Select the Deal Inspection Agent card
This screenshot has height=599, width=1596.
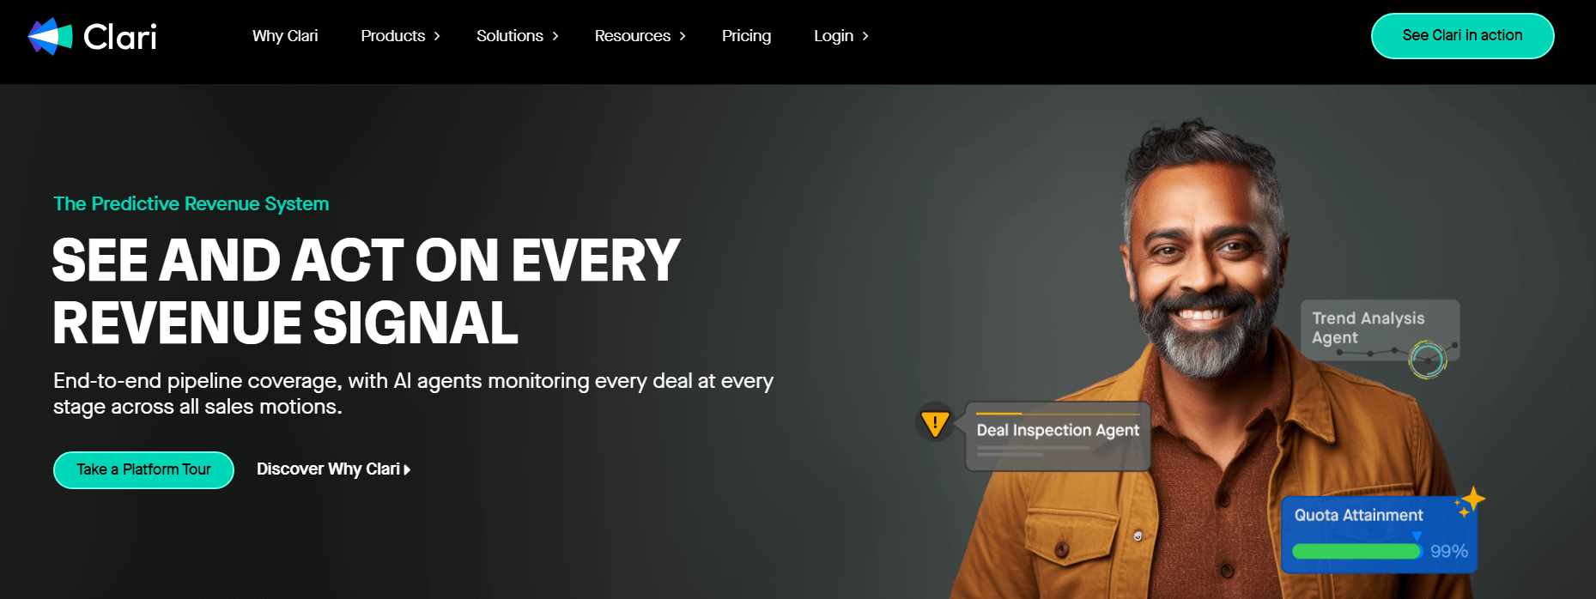(1058, 436)
